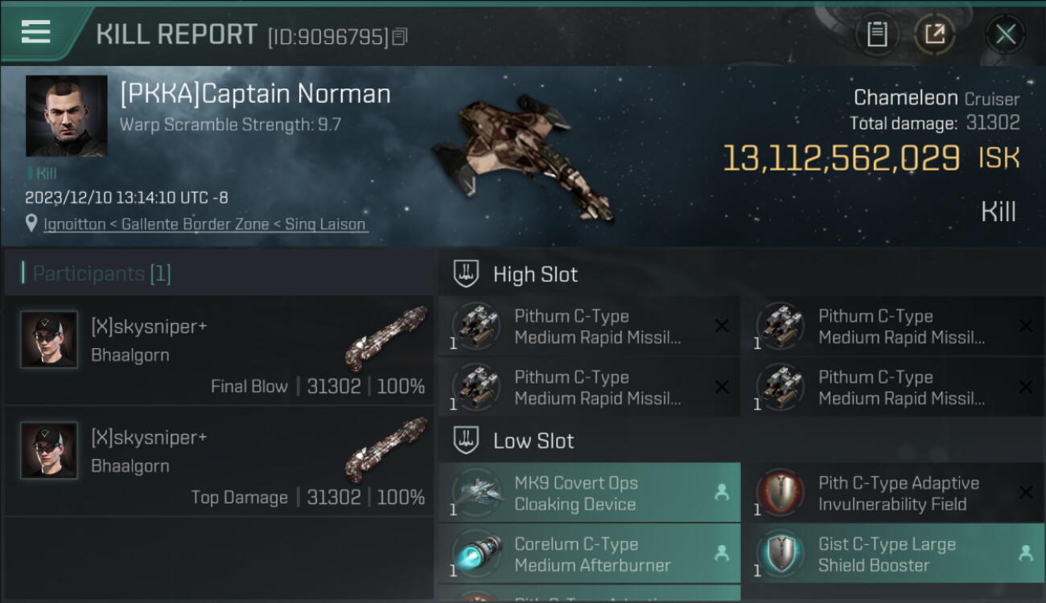Click the person icon on Corelum Afterburner
1046x603 pixels.
point(721,553)
